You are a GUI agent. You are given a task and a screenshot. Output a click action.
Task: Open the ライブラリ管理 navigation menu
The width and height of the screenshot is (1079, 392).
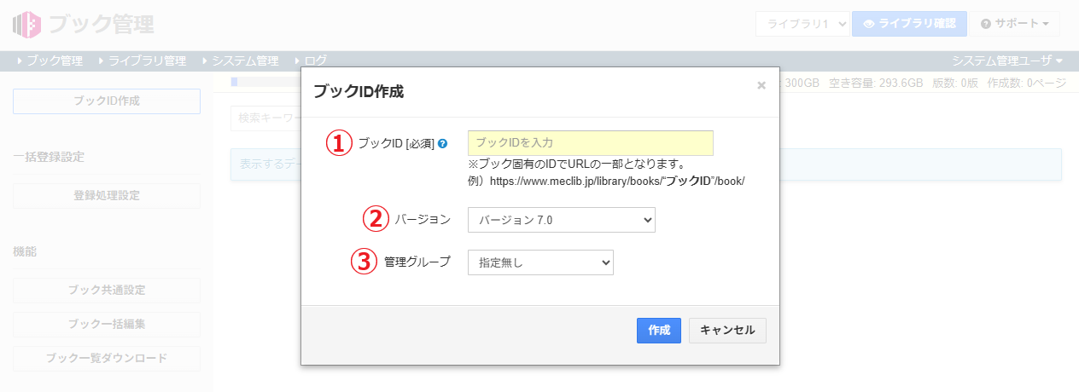[142, 61]
